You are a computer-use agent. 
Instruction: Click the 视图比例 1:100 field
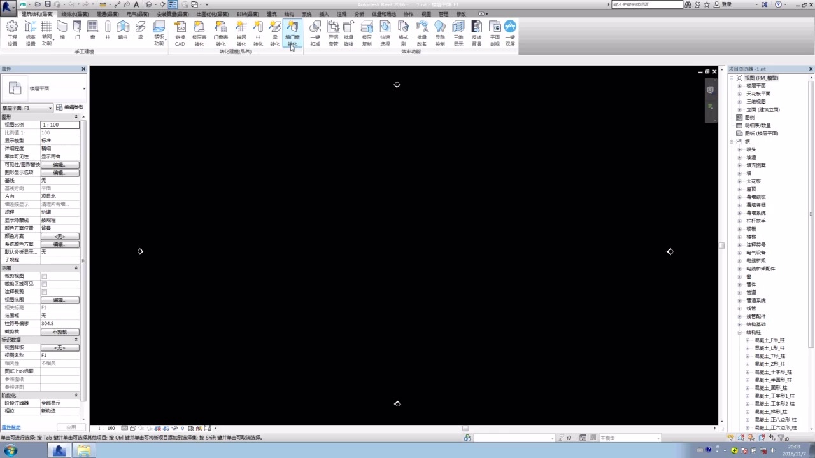click(x=60, y=125)
